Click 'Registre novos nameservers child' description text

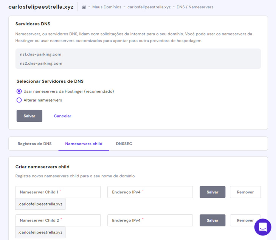[75, 176]
